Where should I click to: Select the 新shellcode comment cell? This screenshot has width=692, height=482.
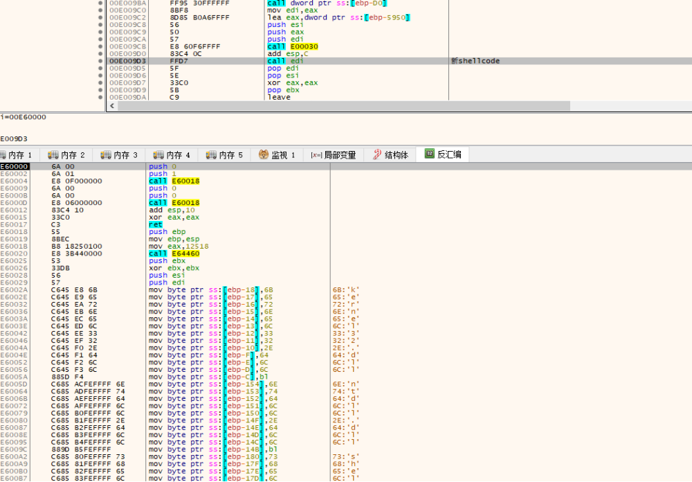point(475,61)
